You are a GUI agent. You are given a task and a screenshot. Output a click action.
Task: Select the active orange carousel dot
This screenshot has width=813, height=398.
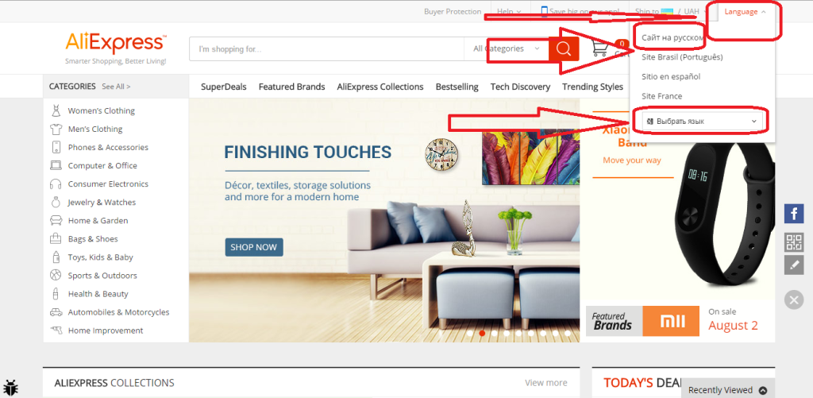click(x=482, y=333)
